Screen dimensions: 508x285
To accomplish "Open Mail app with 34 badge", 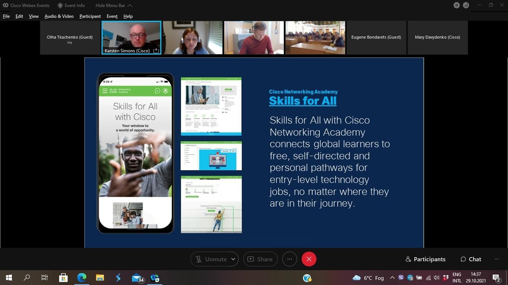I will [138, 278].
